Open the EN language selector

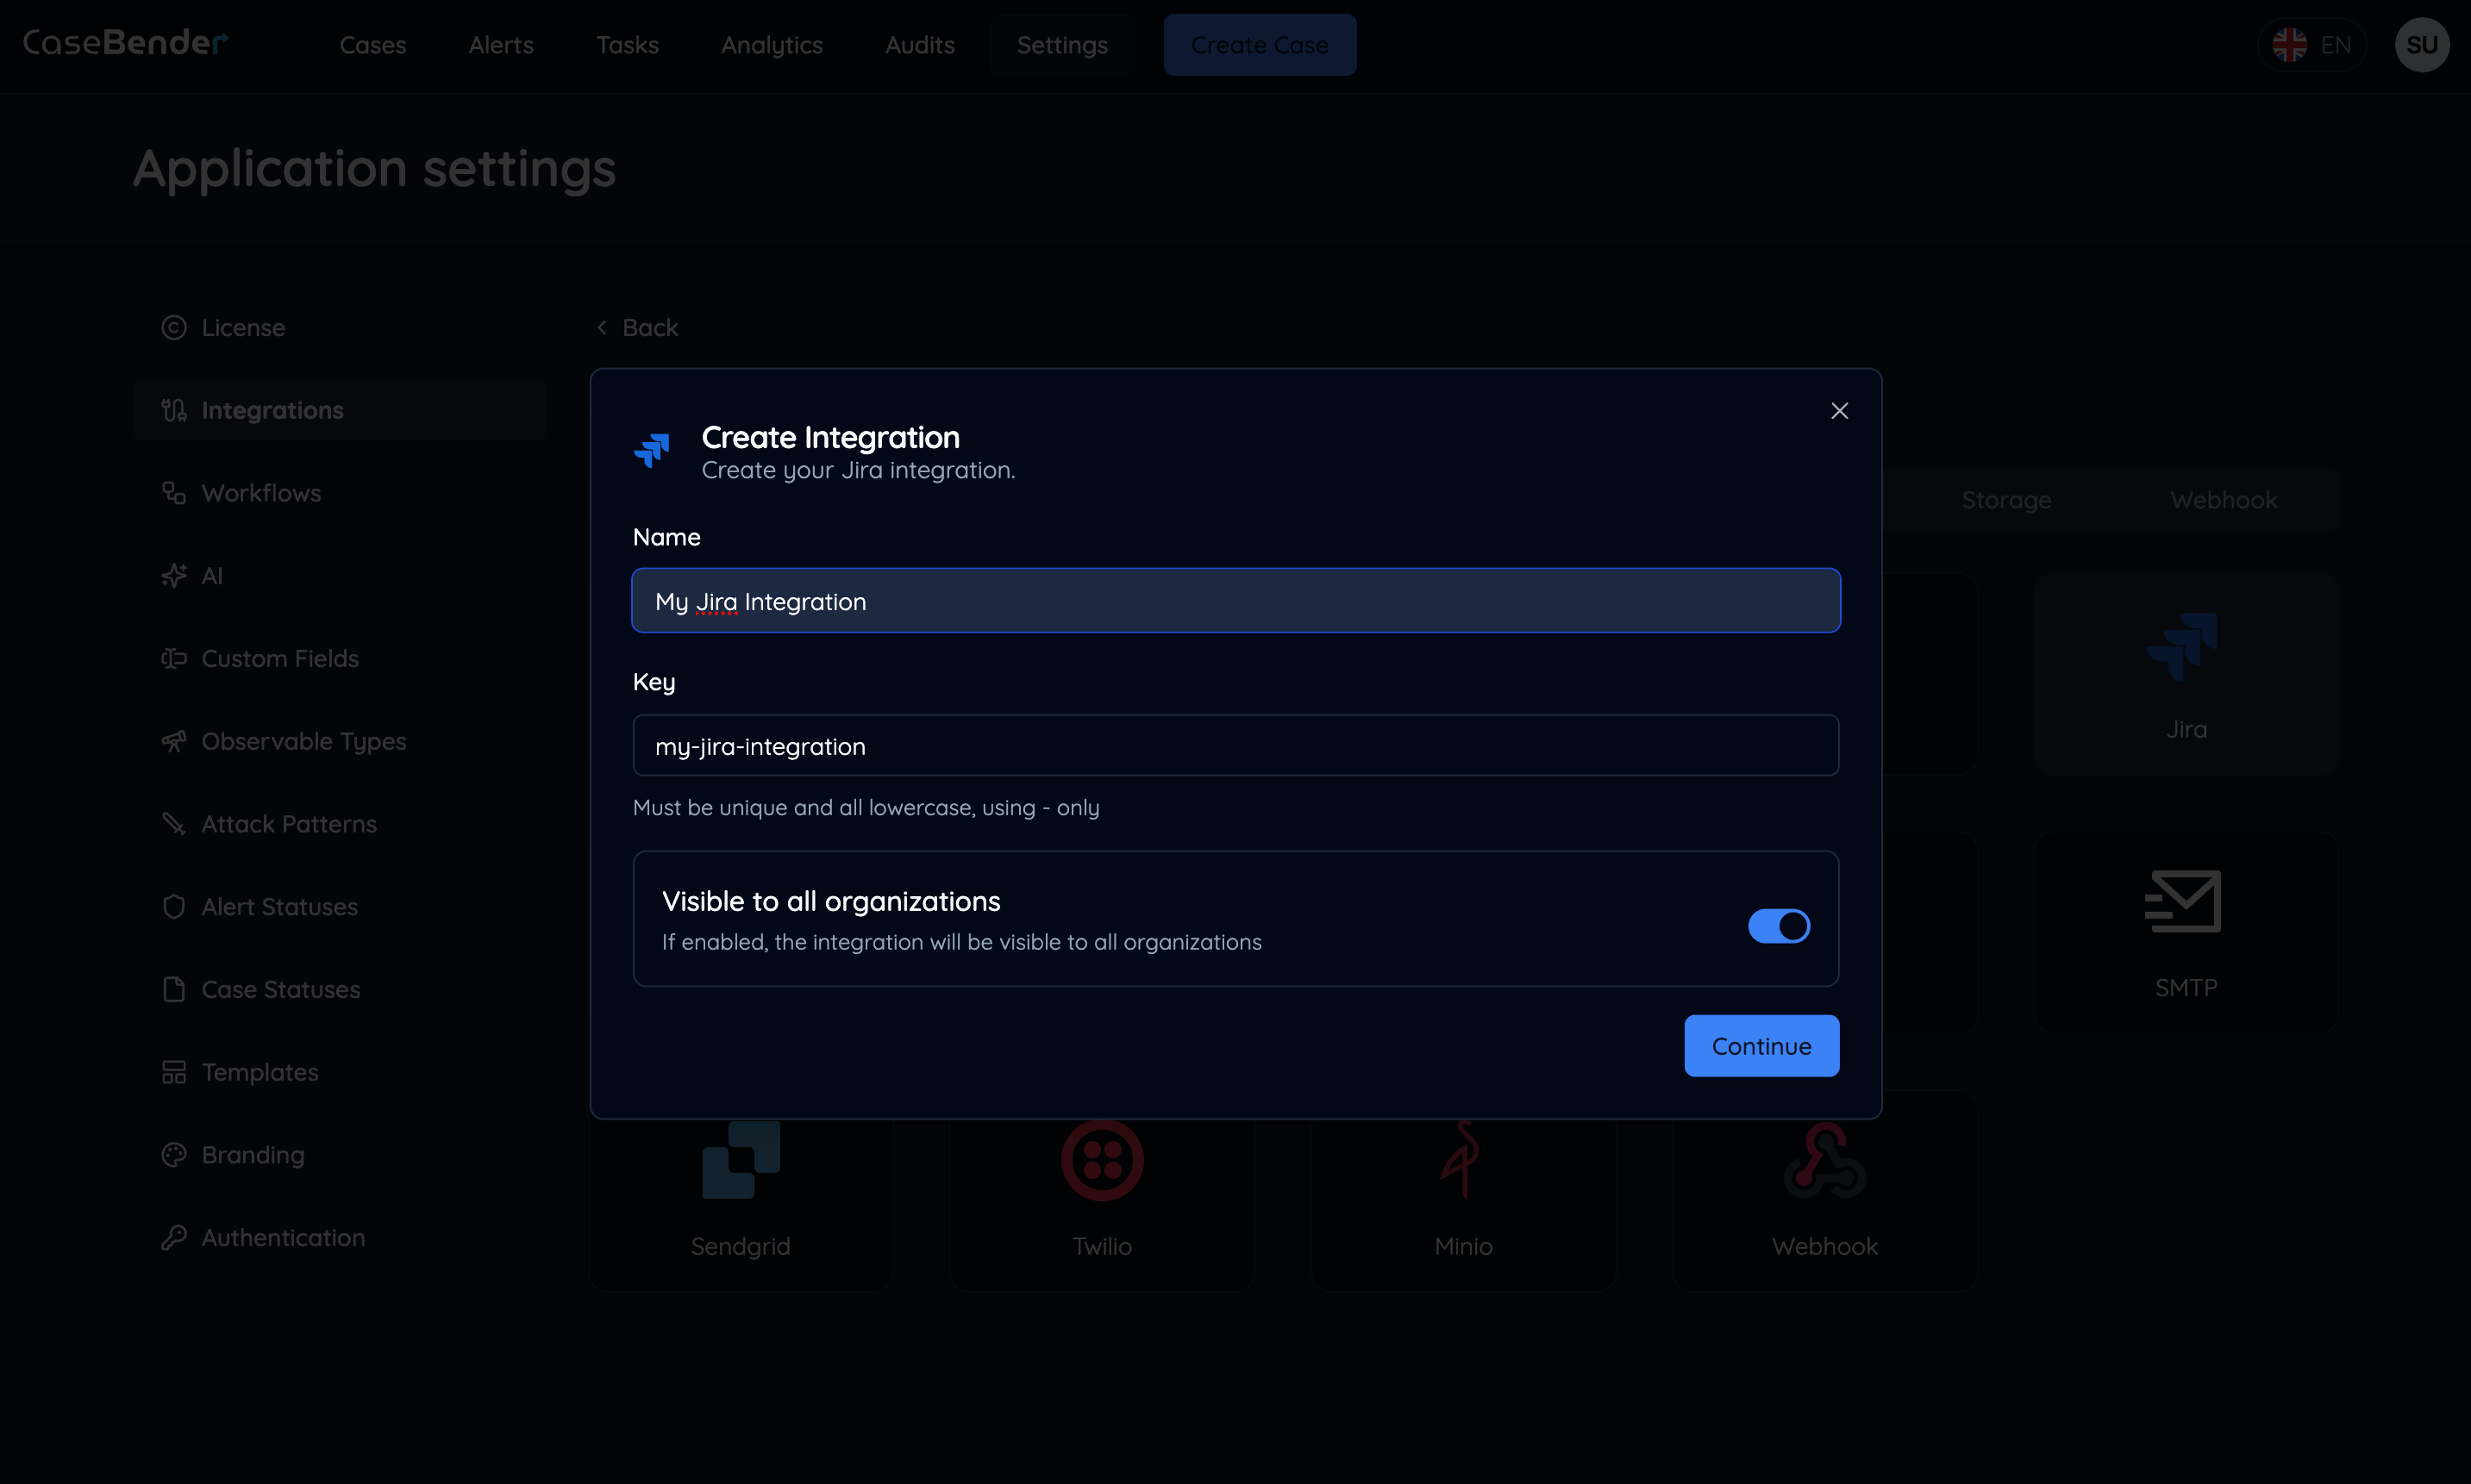2314,44
